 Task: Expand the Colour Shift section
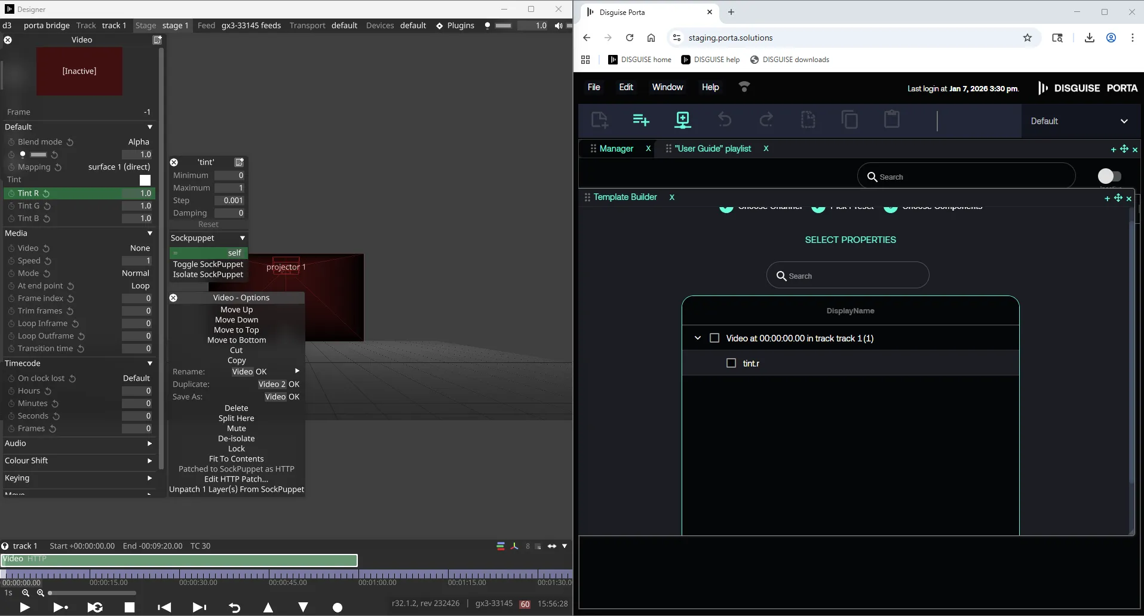[x=149, y=461]
